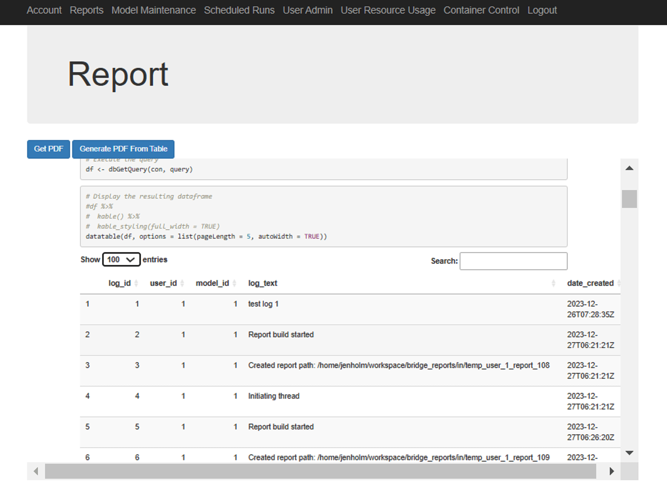Select date 2023-12-27T06:26:20Z cell
Screen dimensions: 667x498
click(x=591, y=432)
